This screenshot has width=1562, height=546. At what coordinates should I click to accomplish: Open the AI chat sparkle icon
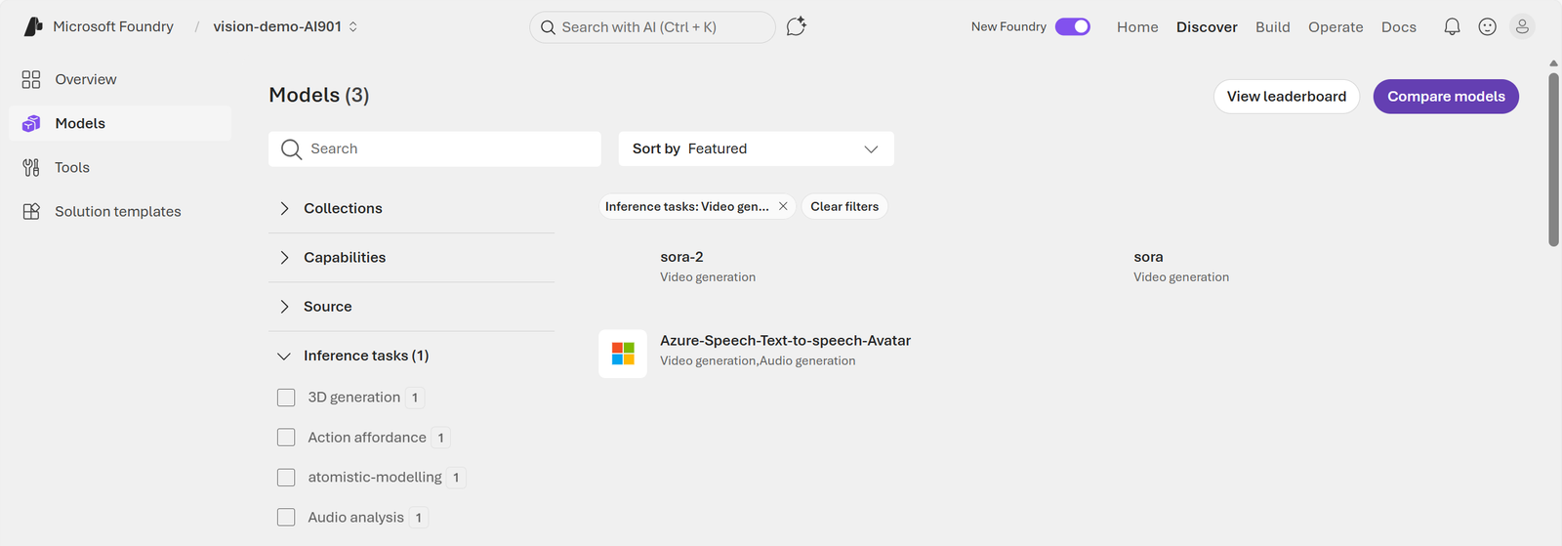[797, 26]
